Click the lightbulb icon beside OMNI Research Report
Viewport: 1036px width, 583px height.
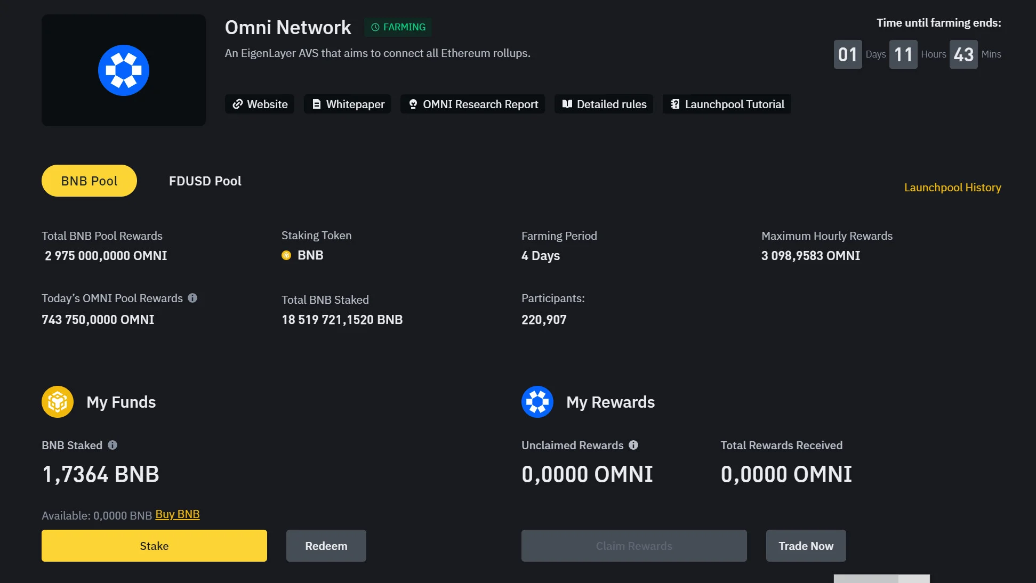click(x=413, y=104)
